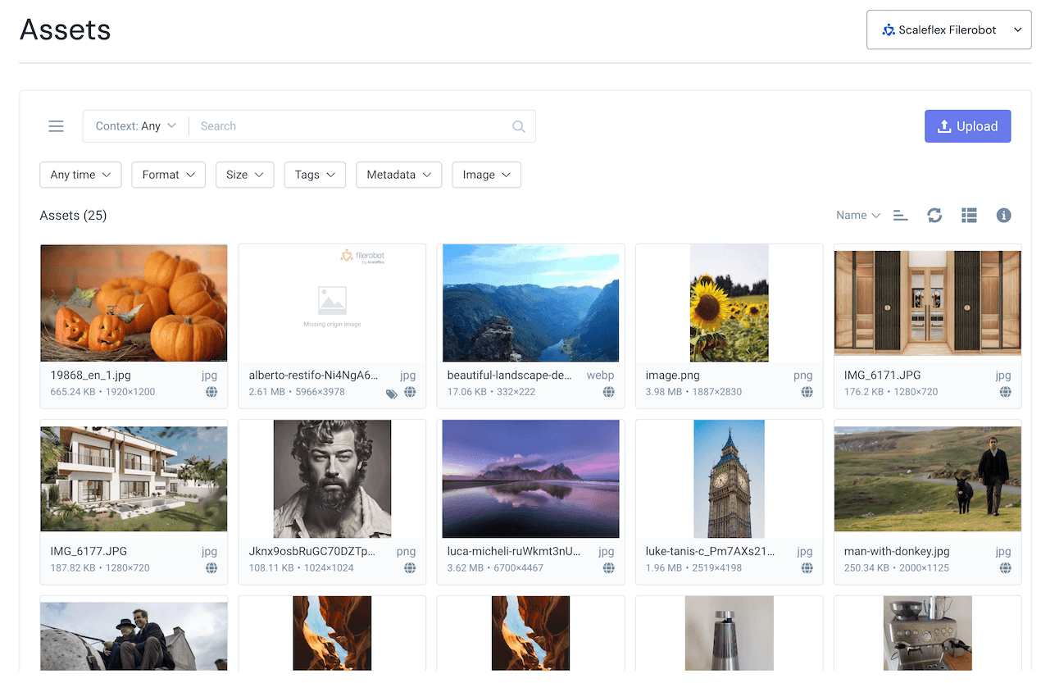Screen dimensions: 1041x683
Task: Open the Format filter dropdown
Action: pos(168,175)
